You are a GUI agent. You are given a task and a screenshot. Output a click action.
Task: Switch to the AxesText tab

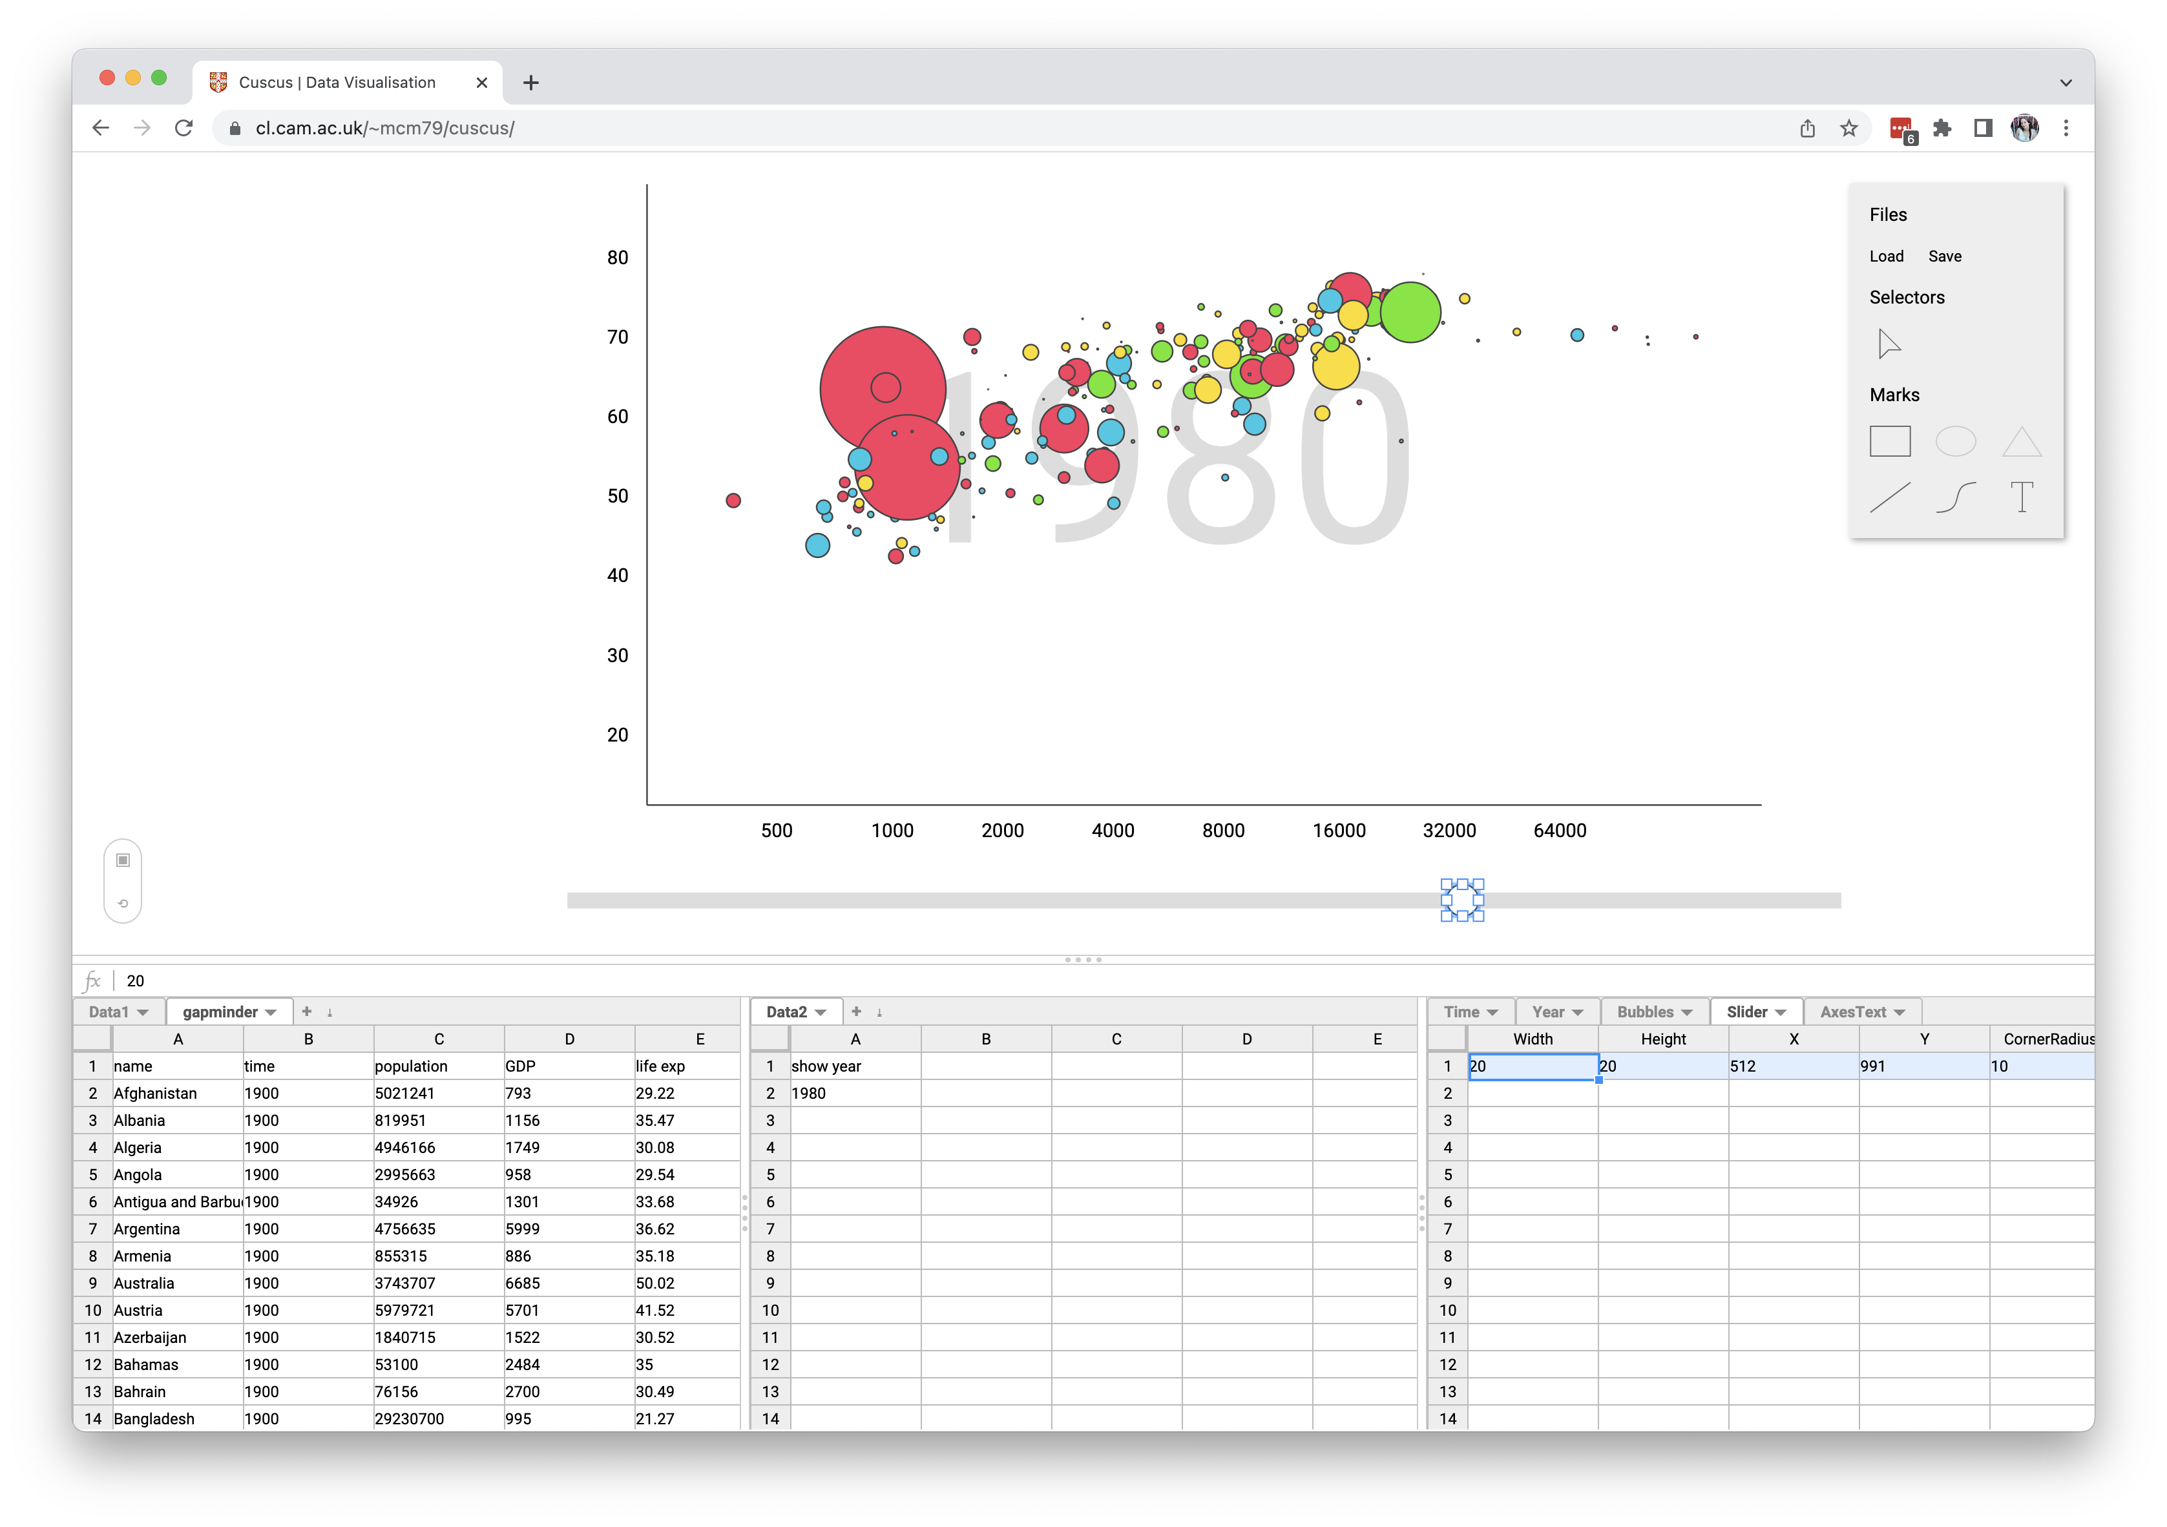(x=1852, y=1012)
